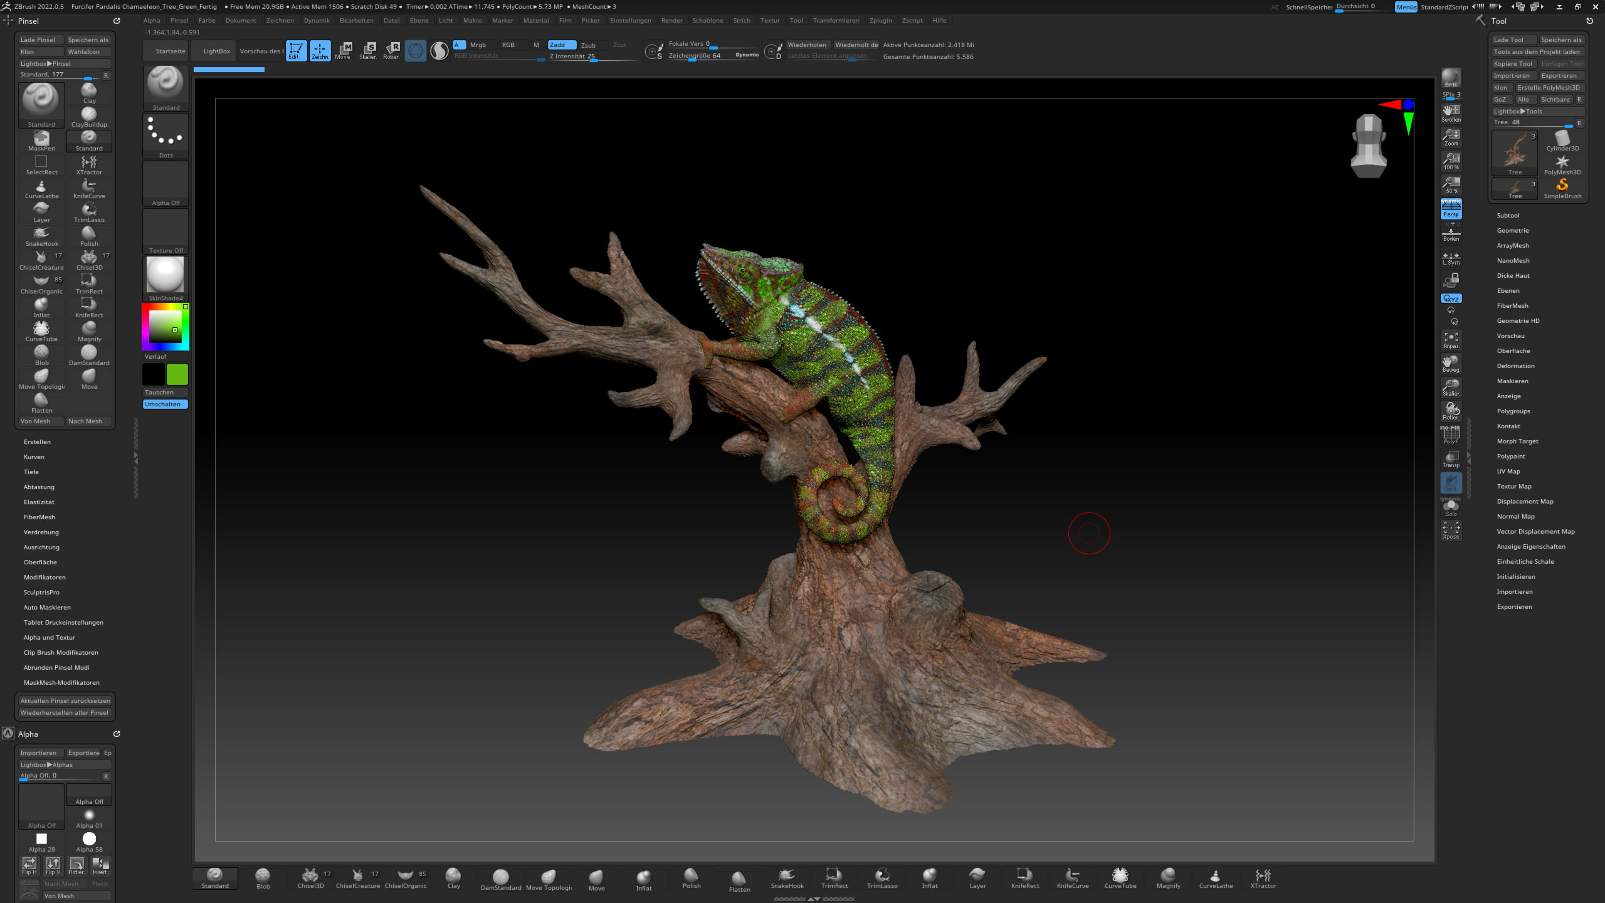Click the Anpas. frame icon
Viewport: 1605px width, 903px height.
pyautogui.click(x=1451, y=340)
